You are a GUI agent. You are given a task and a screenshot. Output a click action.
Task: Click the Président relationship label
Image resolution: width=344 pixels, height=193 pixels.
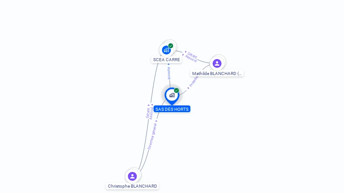coord(193,82)
